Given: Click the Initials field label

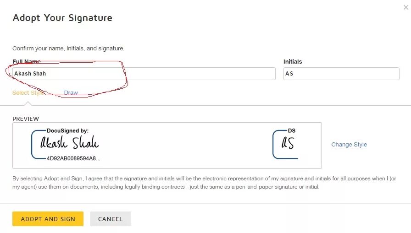Looking at the screenshot, I should (293, 61).
